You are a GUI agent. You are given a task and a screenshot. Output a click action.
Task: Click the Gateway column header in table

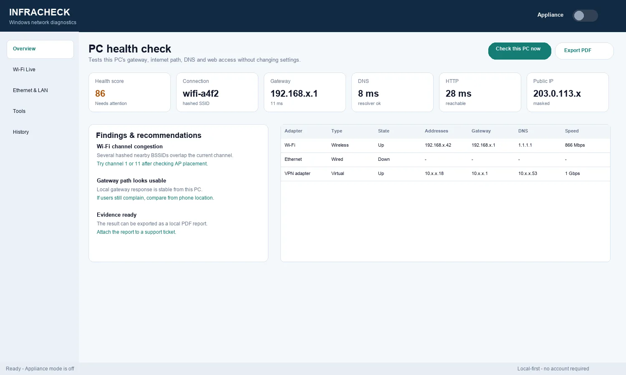[481, 131]
